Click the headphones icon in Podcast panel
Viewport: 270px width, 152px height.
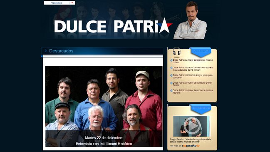(176, 52)
